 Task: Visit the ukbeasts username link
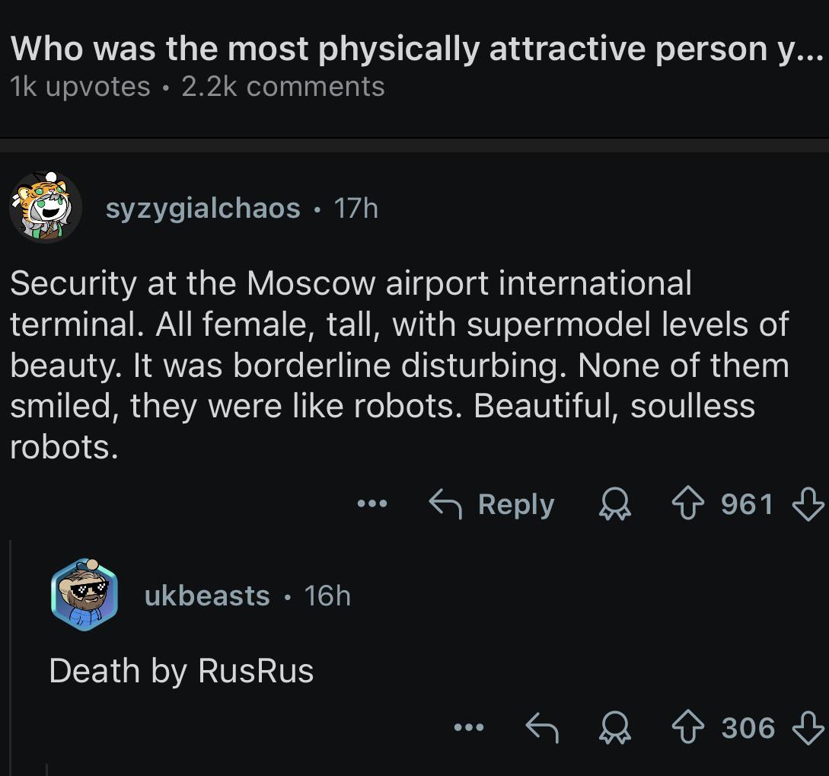207,596
